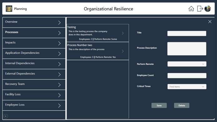Open Application Dependencies section

pyautogui.click(x=34, y=54)
